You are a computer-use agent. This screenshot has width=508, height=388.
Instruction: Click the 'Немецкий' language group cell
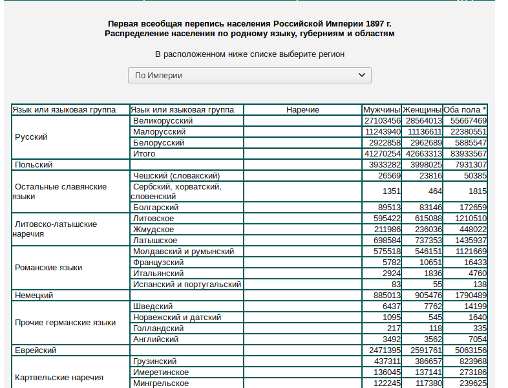click(x=34, y=296)
